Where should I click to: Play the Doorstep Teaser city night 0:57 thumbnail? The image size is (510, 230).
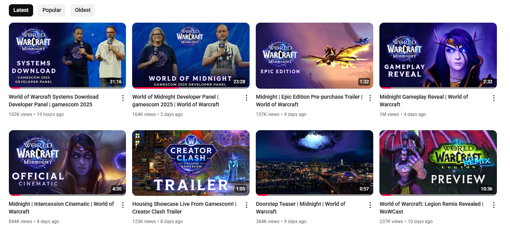click(314, 163)
